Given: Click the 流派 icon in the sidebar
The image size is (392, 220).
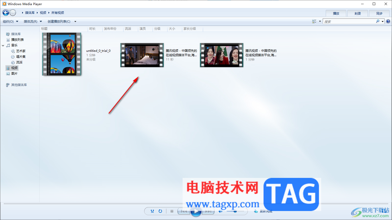Looking at the screenshot, I should tap(13, 62).
